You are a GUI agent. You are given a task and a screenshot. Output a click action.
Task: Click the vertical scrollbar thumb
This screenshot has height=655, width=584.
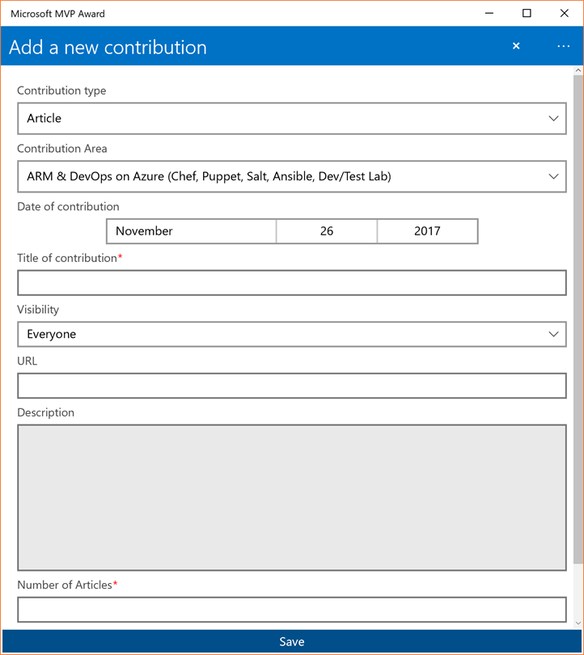(x=578, y=319)
